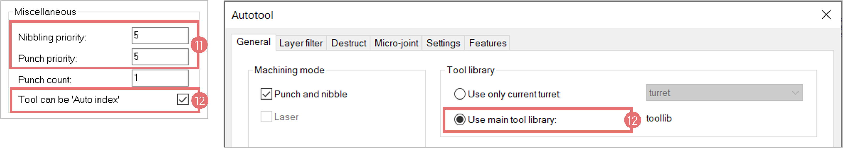
Task: Go to the Settings tab
Action: click(443, 43)
